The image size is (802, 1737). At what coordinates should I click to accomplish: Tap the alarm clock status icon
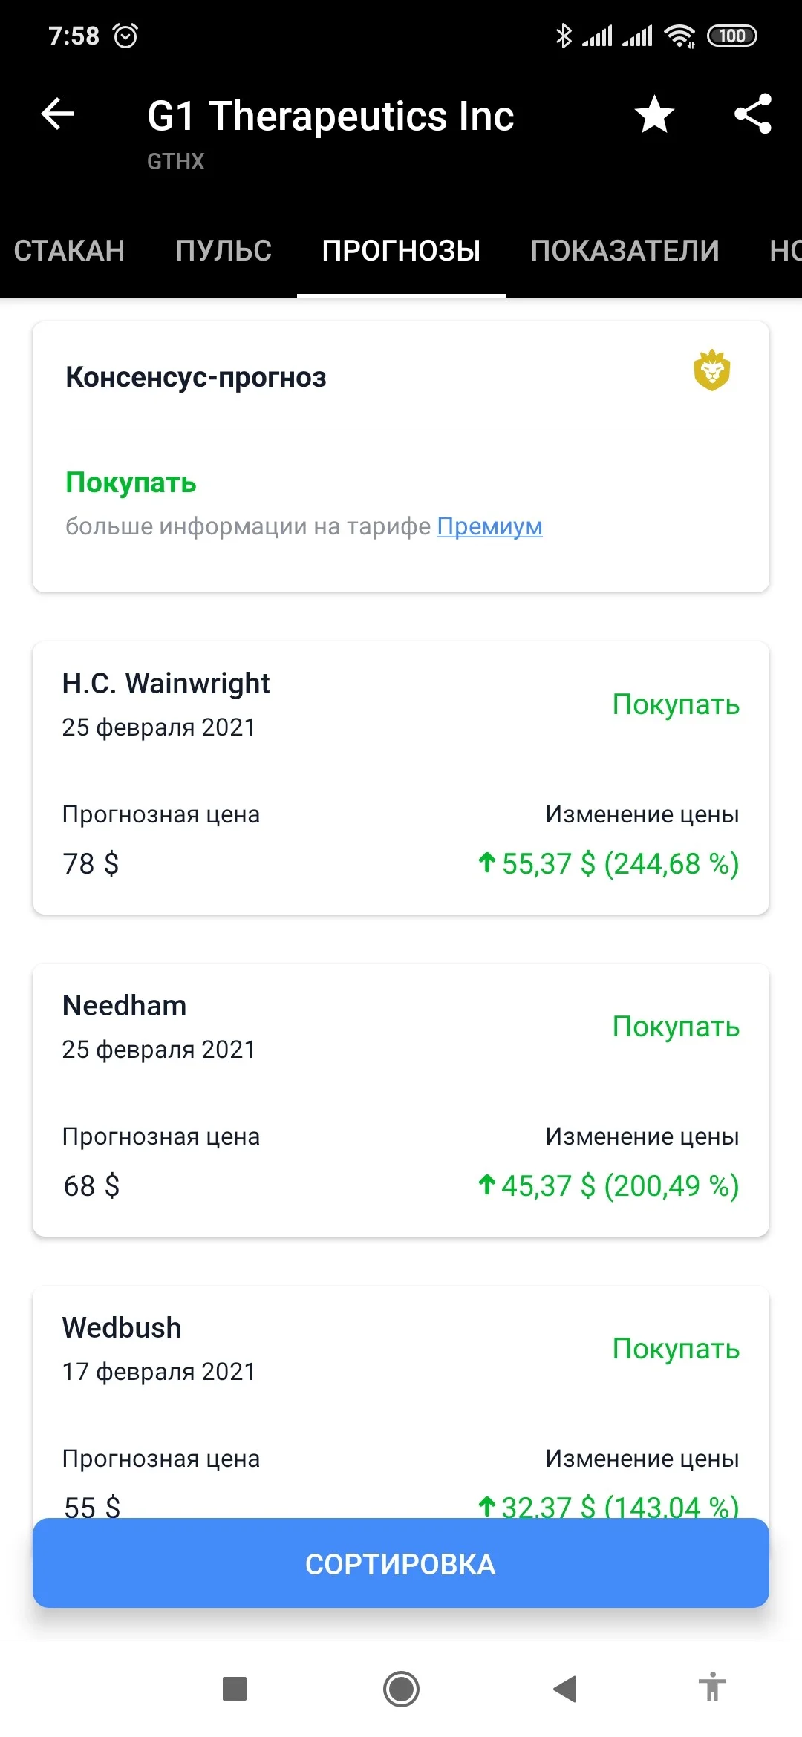point(125,35)
